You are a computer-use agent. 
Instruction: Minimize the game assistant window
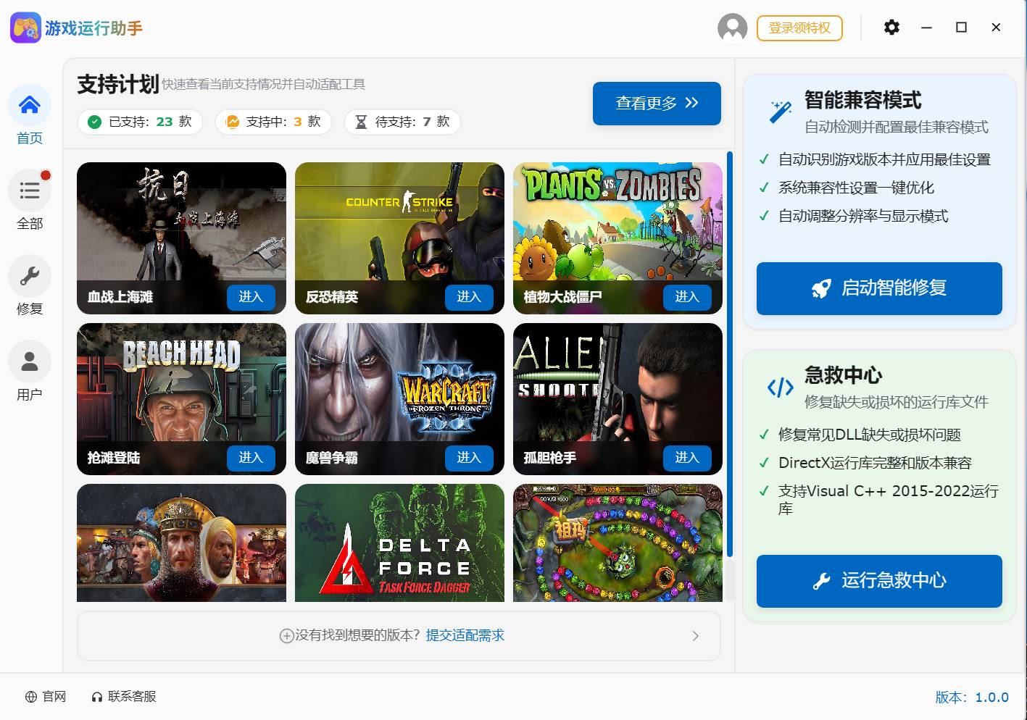click(x=926, y=28)
